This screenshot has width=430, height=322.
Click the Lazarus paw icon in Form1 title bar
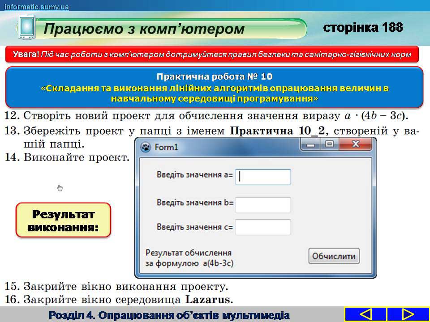pyautogui.click(x=146, y=147)
